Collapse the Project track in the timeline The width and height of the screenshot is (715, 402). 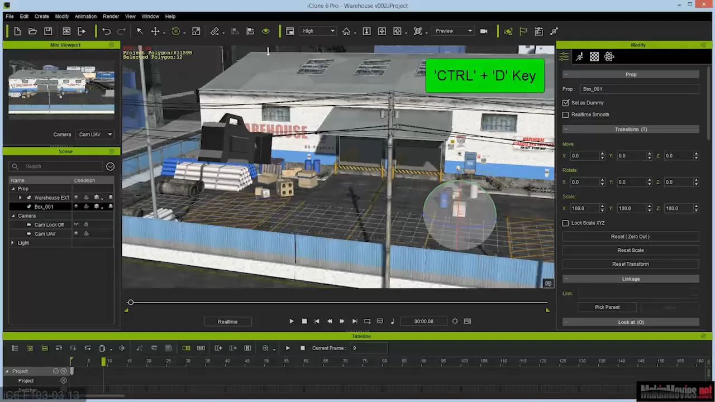(7, 371)
